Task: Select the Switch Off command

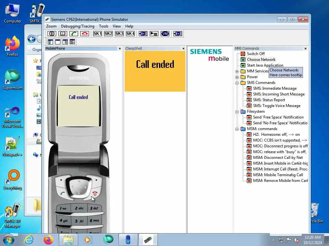Action: (255, 54)
